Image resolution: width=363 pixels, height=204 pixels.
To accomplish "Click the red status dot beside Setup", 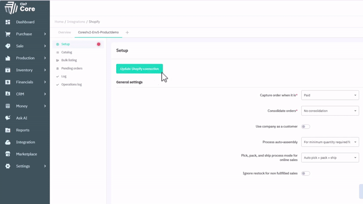I will click(98, 44).
